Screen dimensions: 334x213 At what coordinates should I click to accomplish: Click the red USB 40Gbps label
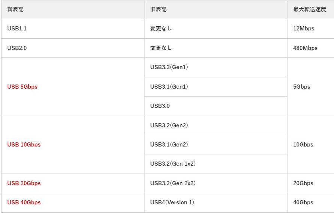[x=24, y=202]
